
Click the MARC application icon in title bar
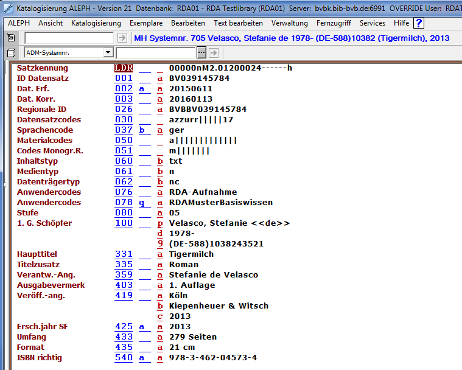[x=7, y=9]
